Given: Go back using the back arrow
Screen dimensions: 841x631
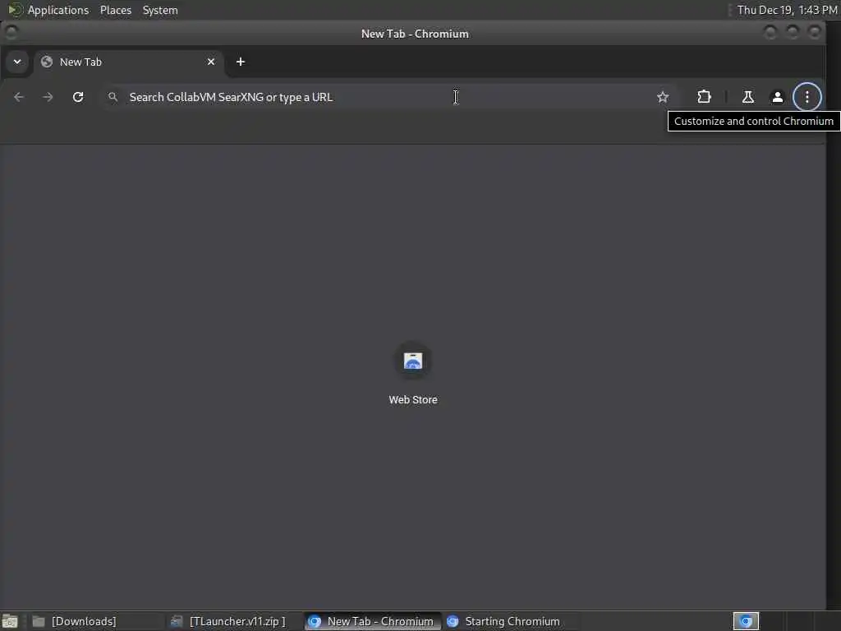Looking at the screenshot, I should tap(19, 97).
